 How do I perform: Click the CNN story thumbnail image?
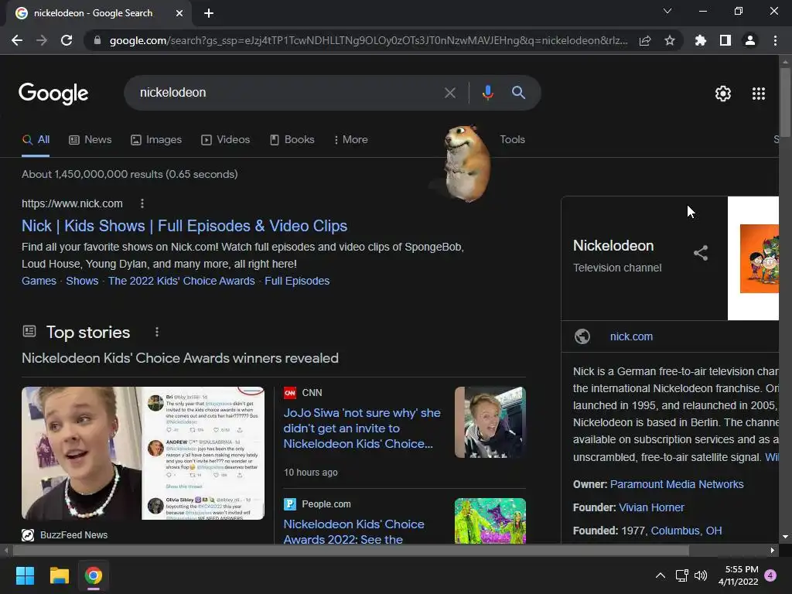tap(490, 422)
